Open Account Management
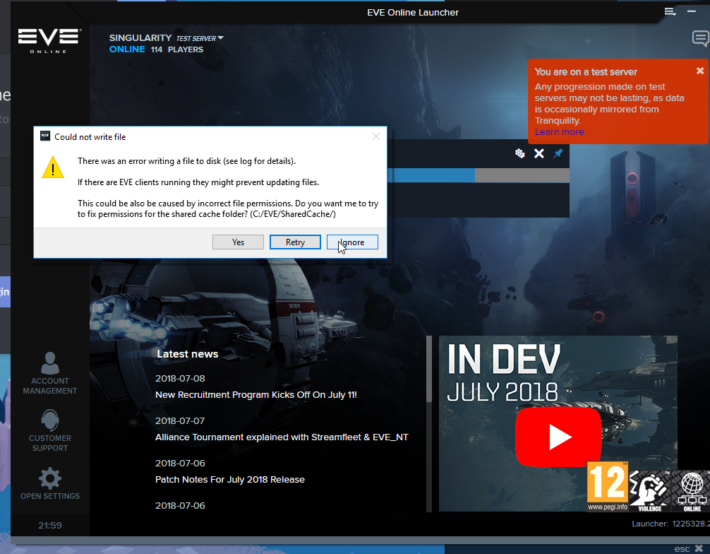This screenshot has height=554, width=710. point(50,374)
